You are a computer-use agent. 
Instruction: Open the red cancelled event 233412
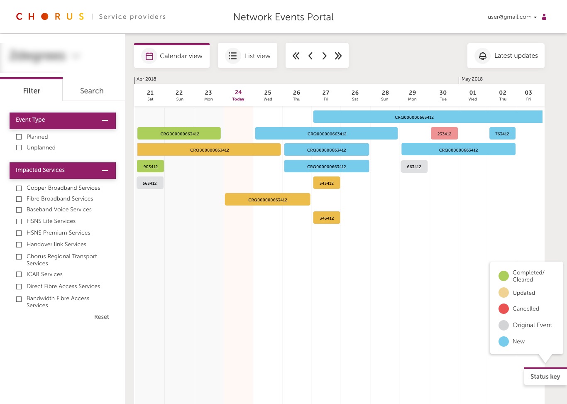coord(444,134)
